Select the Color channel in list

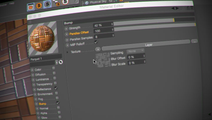click(x=38, y=70)
